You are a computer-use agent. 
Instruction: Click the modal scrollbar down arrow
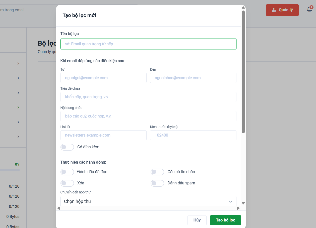243,203
